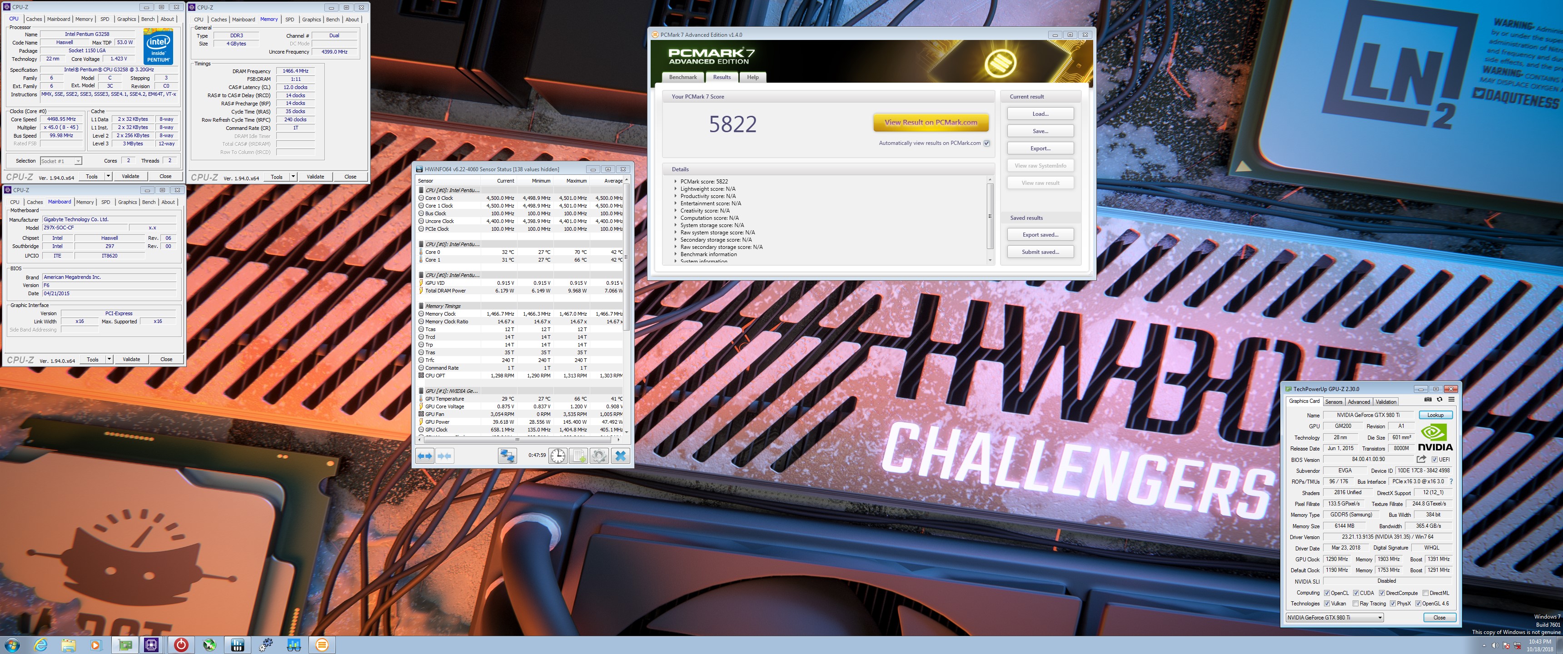The height and width of the screenshot is (654, 1563).
Task: Switch to HWiNFO taskbar icon
Action: [x=238, y=645]
